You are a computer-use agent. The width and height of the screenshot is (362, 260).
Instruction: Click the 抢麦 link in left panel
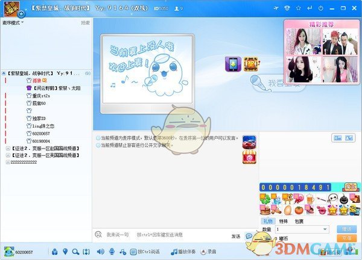click(x=86, y=23)
